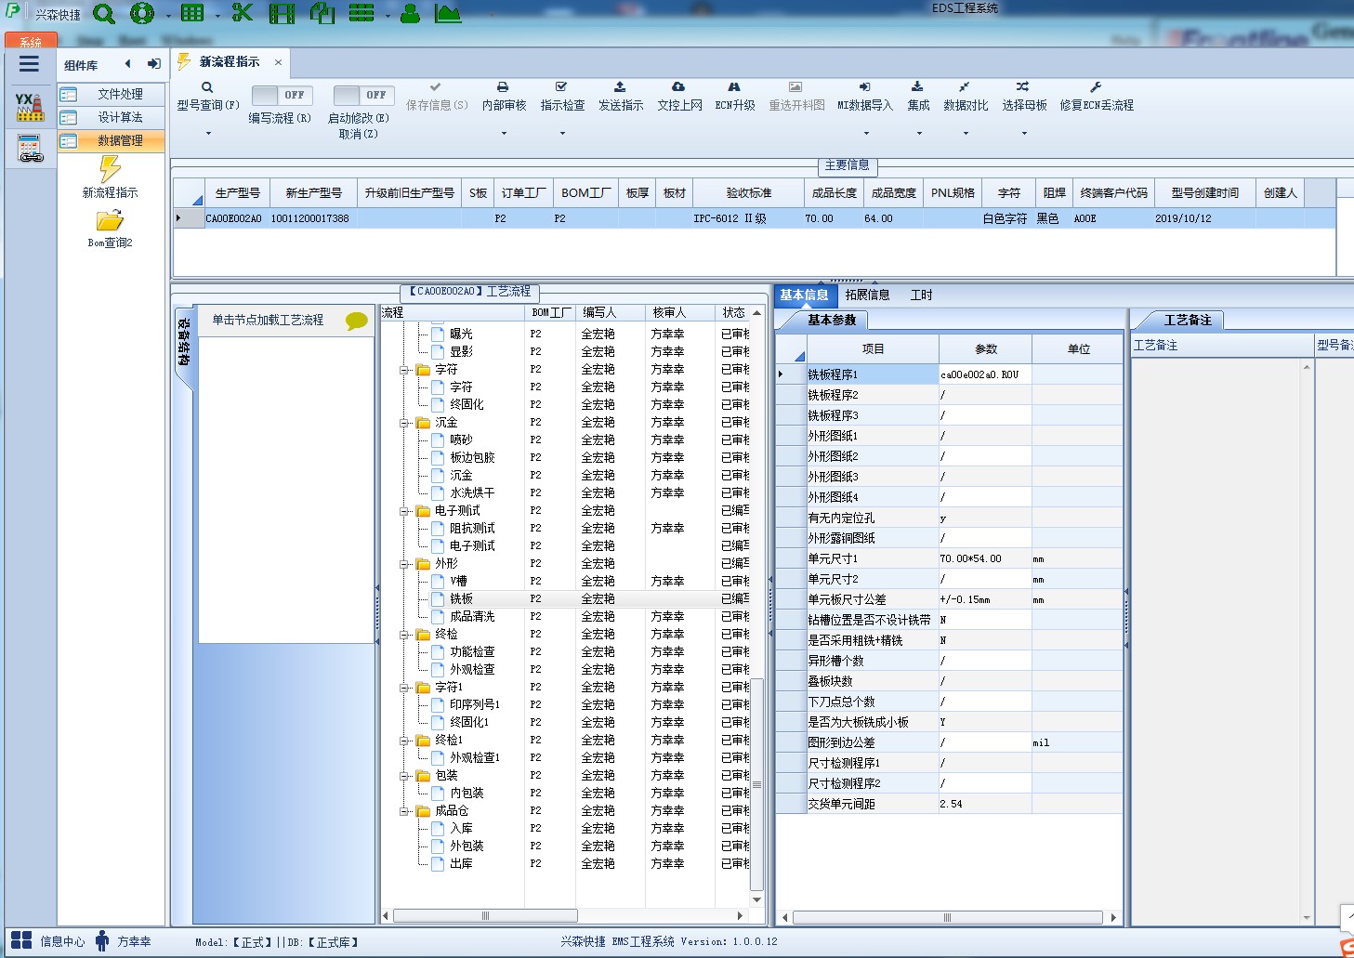This screenshot has width=1354, height=958.
Task: Click MI数据导入 import icon
Action: pos(864,87)
